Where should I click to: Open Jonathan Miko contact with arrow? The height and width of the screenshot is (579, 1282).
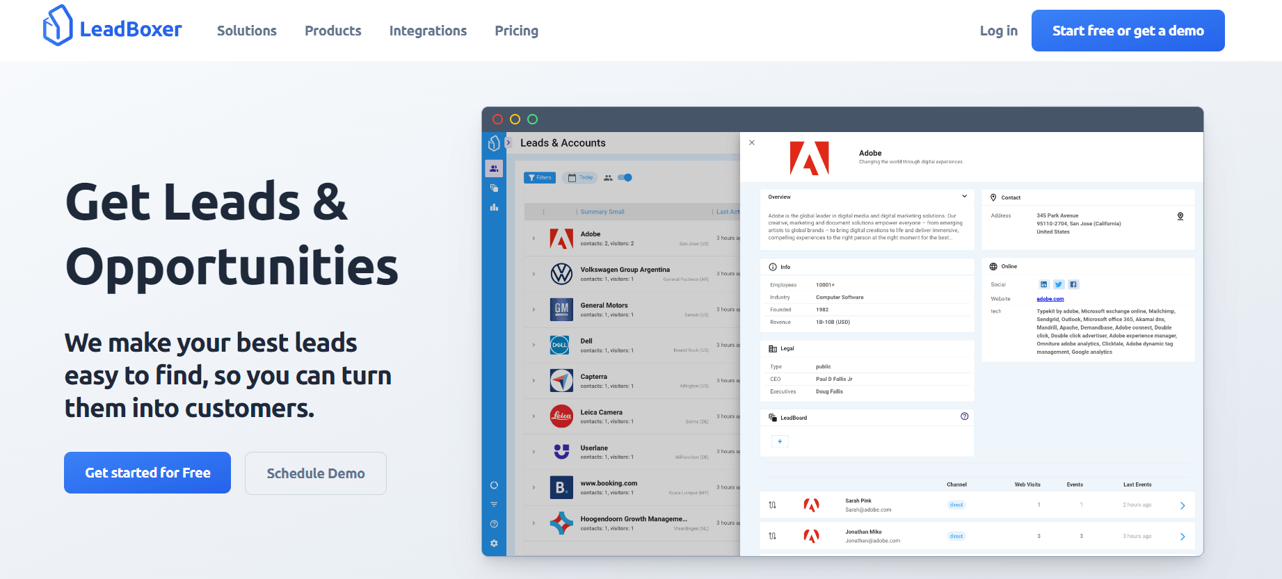tap(1183, 537)
